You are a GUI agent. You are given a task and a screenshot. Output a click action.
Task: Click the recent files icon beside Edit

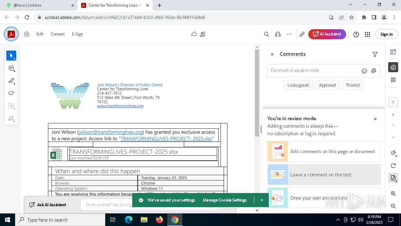coord(27,34)
